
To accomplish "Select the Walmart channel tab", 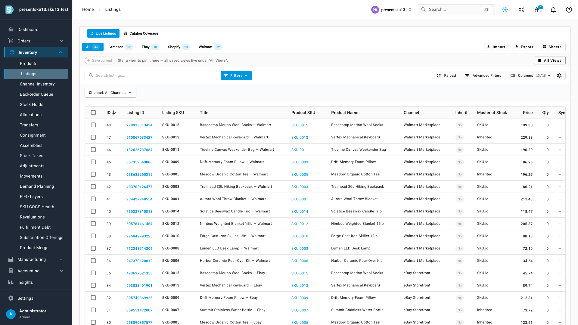I will tap(210, 47).
